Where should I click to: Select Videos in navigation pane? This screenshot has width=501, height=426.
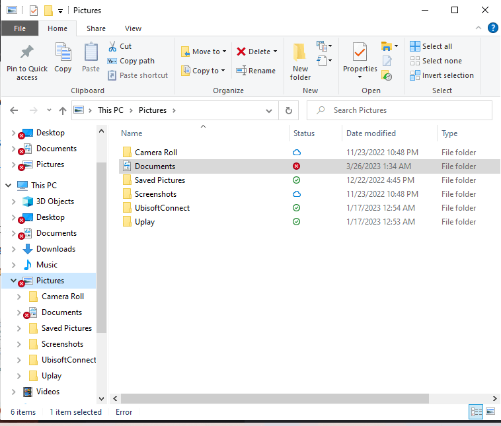pos(48,392)
